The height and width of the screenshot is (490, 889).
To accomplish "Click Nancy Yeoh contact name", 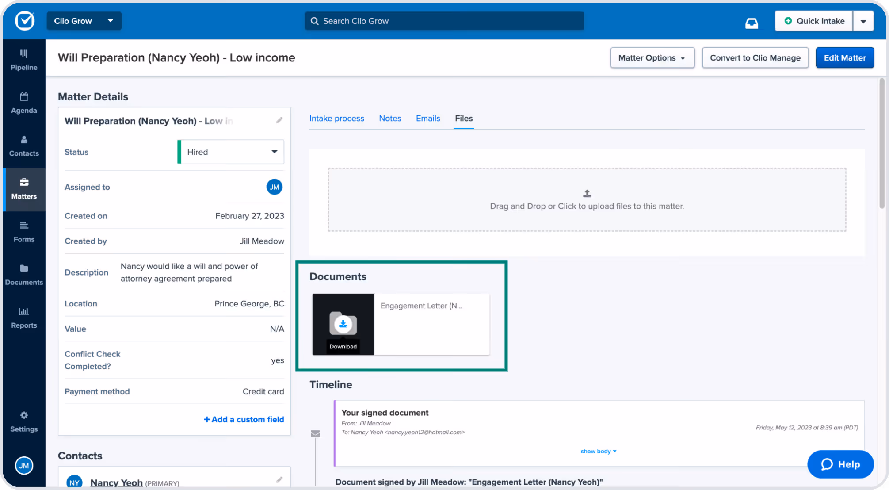I will tap(116, 482).
